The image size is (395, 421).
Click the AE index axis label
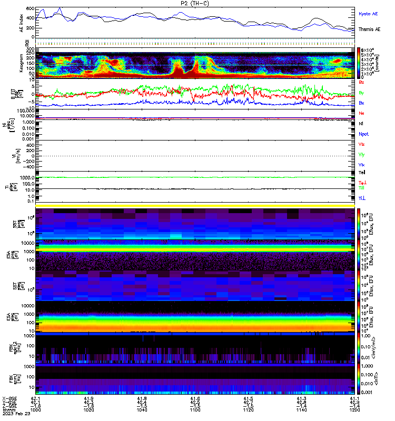tap(22, 23)
